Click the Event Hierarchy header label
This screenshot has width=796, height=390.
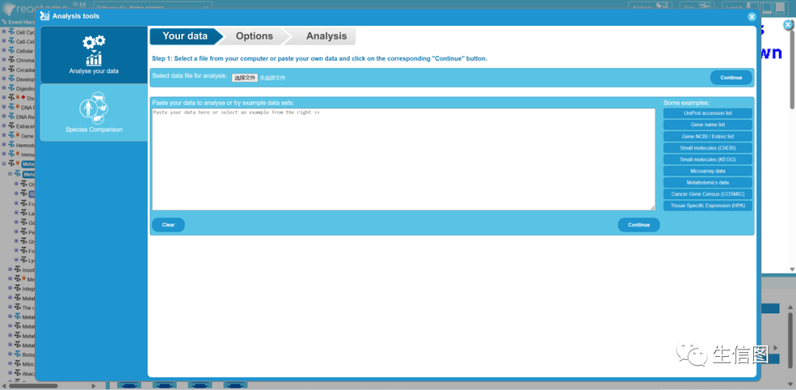pos(21,22)
